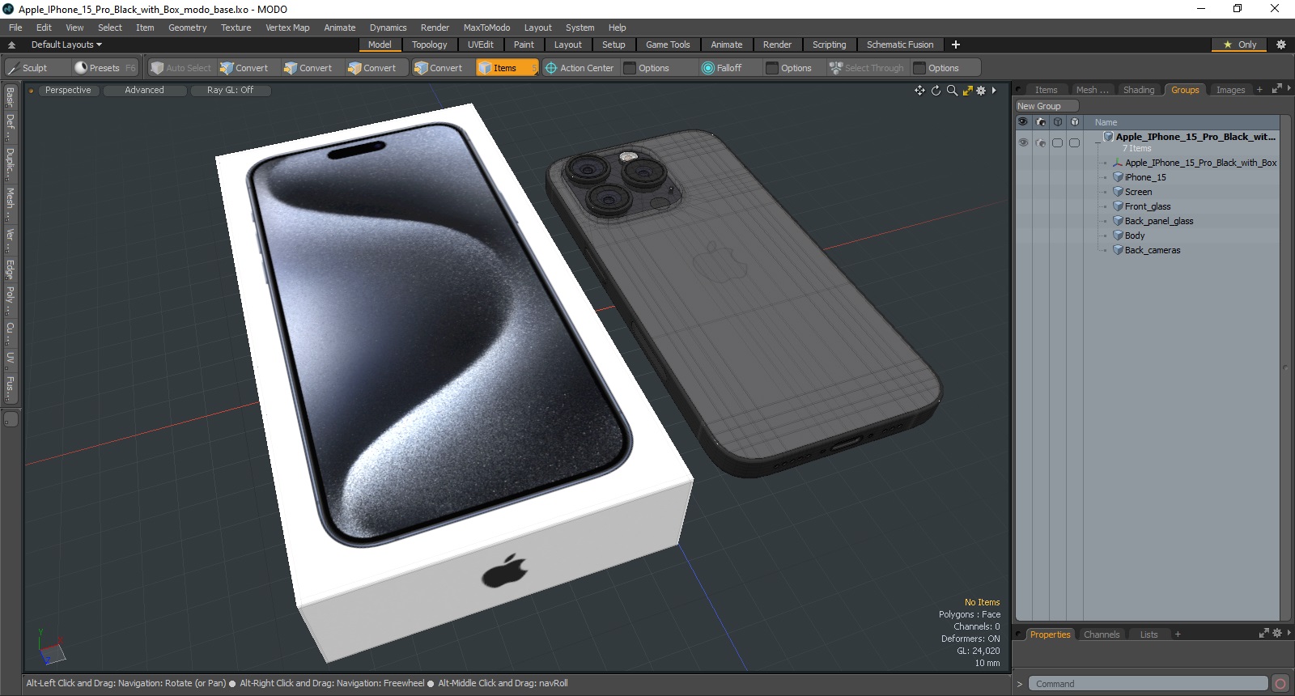Select the Front_glass mesh item

(1147, 206)
